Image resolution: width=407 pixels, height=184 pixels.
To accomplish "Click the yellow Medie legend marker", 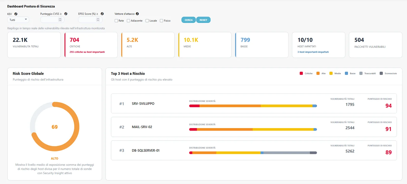I will coord(331,73).
